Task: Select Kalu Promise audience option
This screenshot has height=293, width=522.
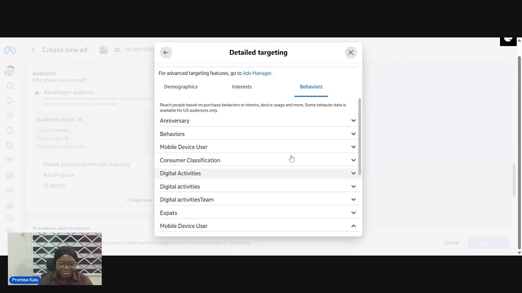Action: point(59,175)
